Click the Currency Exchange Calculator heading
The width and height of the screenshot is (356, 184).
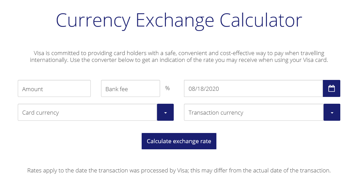[179, 21]
